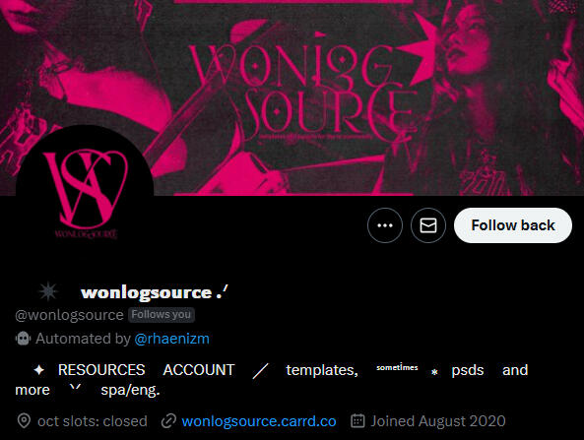Open the wonlogsource.carrd.co link
The image size is (584, 440).
(259, 421)
